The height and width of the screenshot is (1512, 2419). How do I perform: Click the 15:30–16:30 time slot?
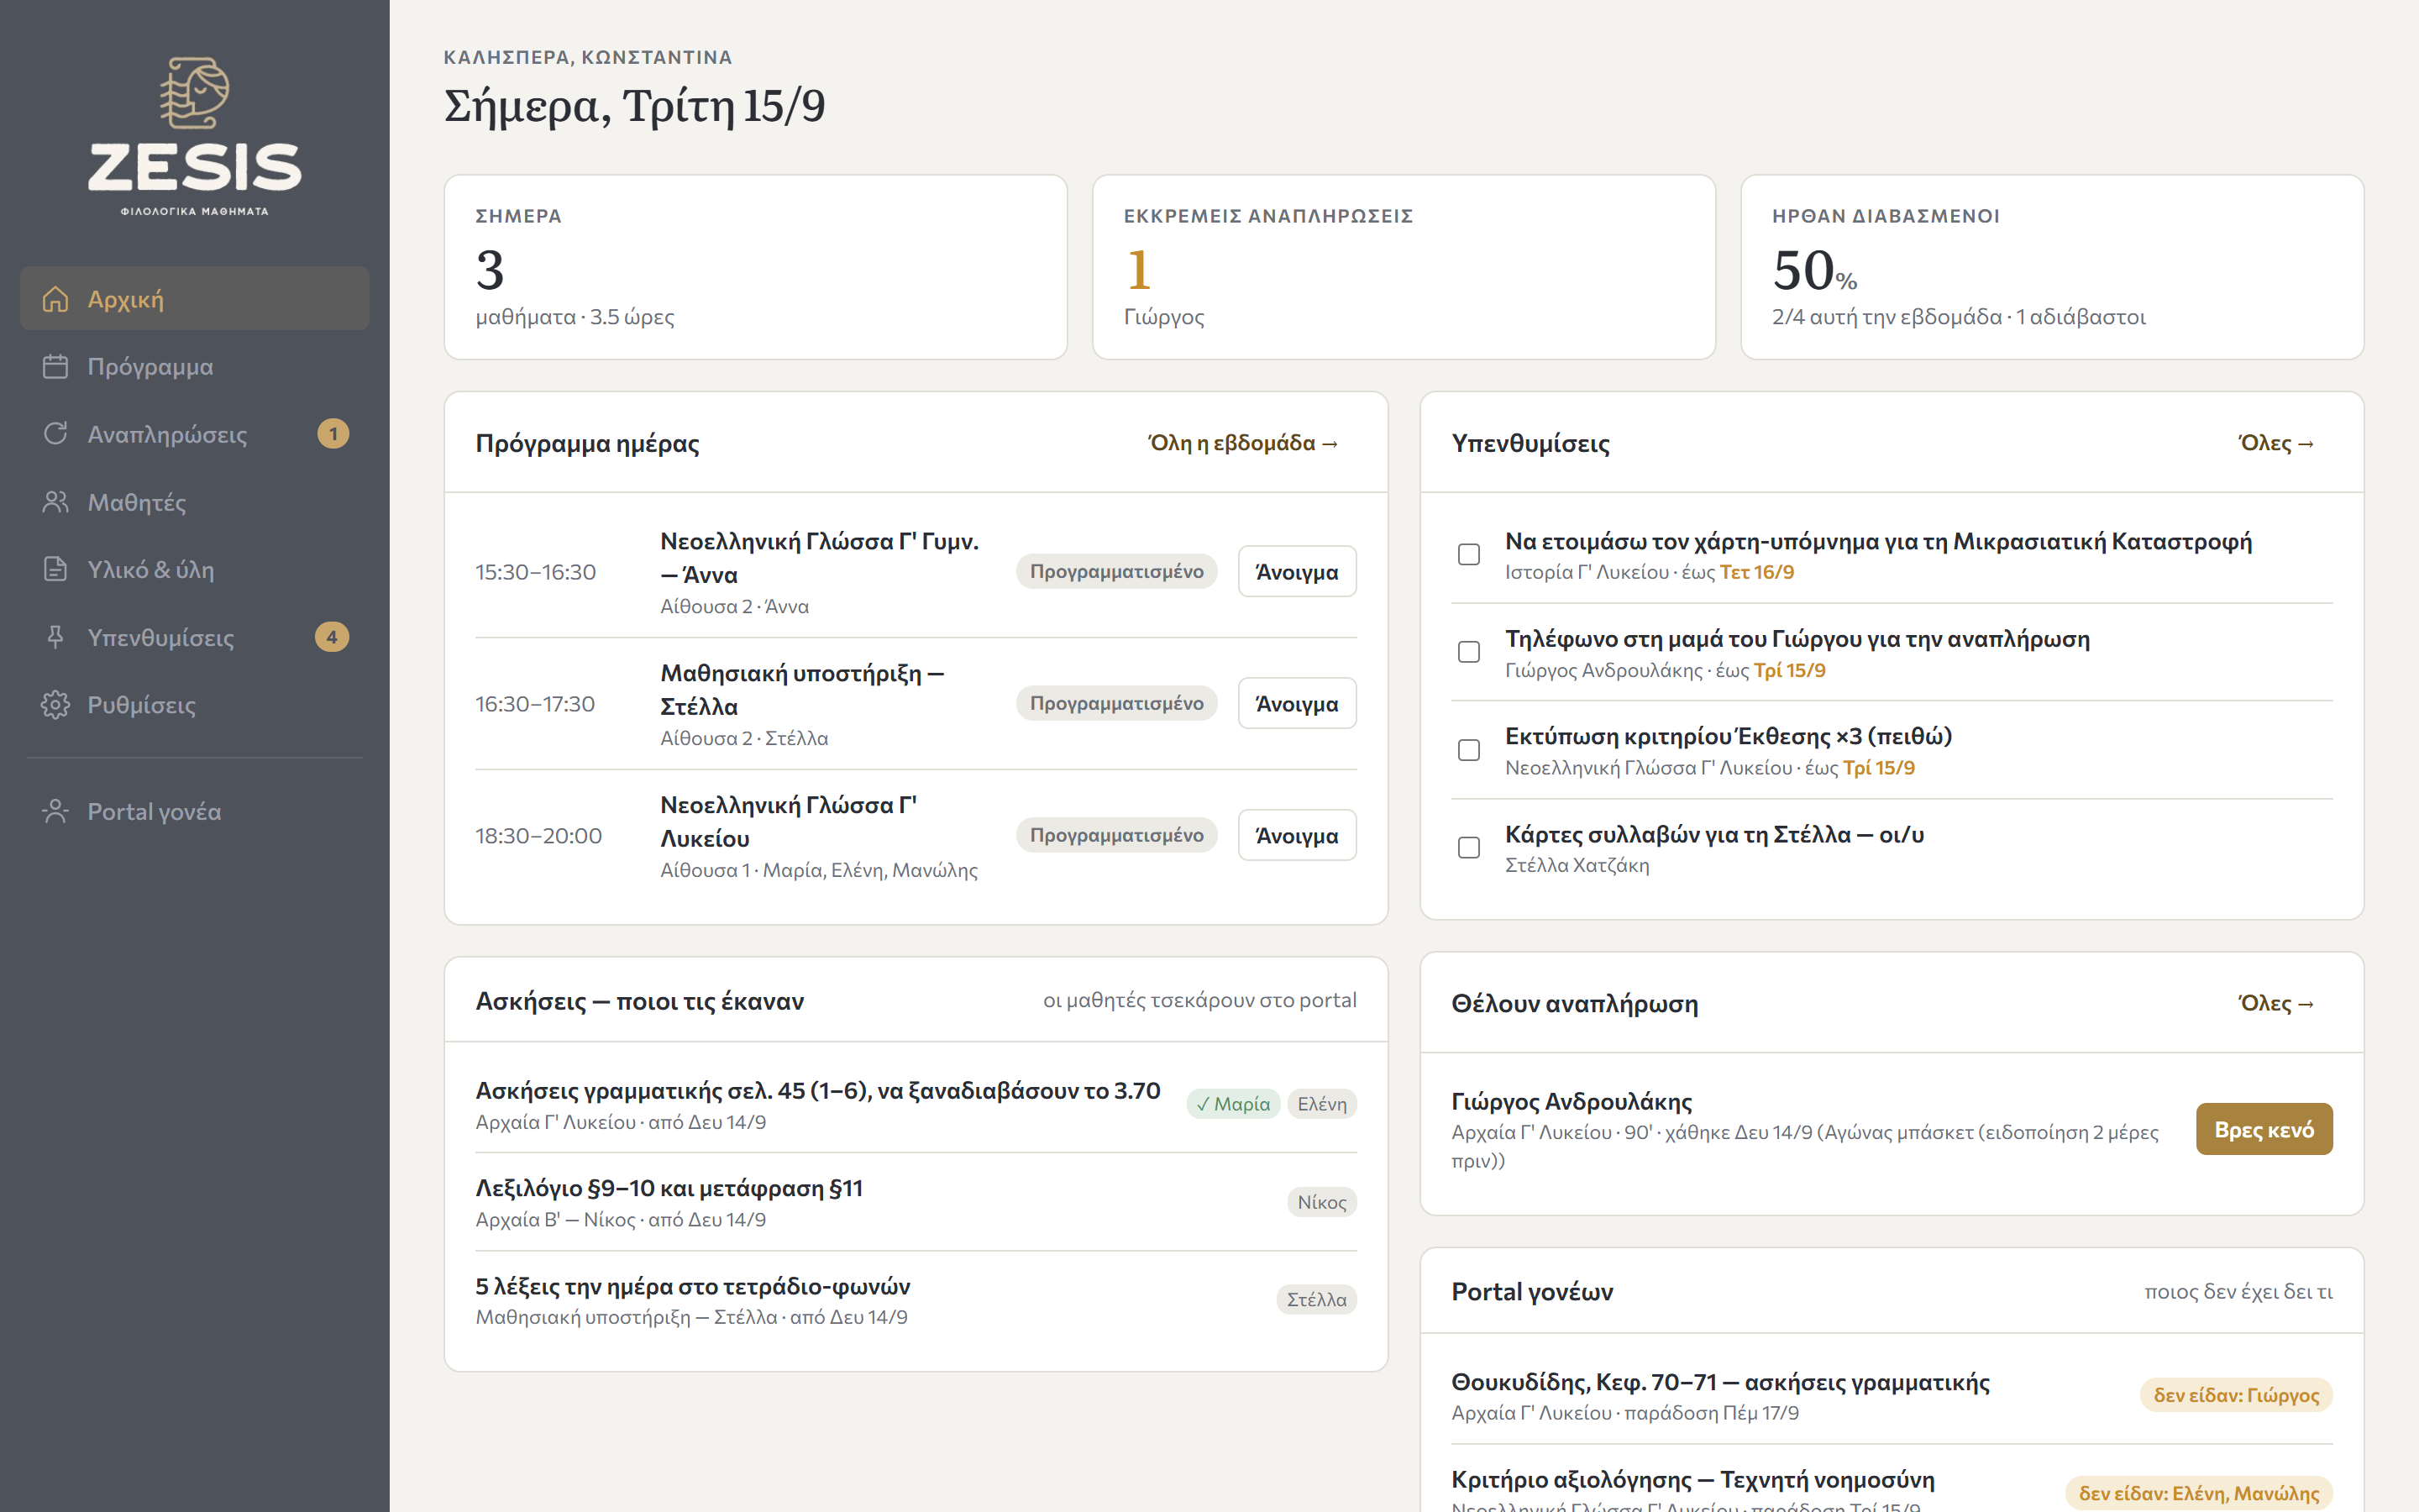[536, 572]
